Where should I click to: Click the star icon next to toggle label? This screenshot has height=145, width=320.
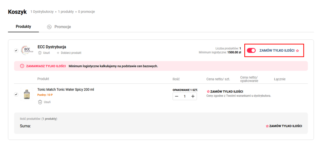(x=297, y=51)
